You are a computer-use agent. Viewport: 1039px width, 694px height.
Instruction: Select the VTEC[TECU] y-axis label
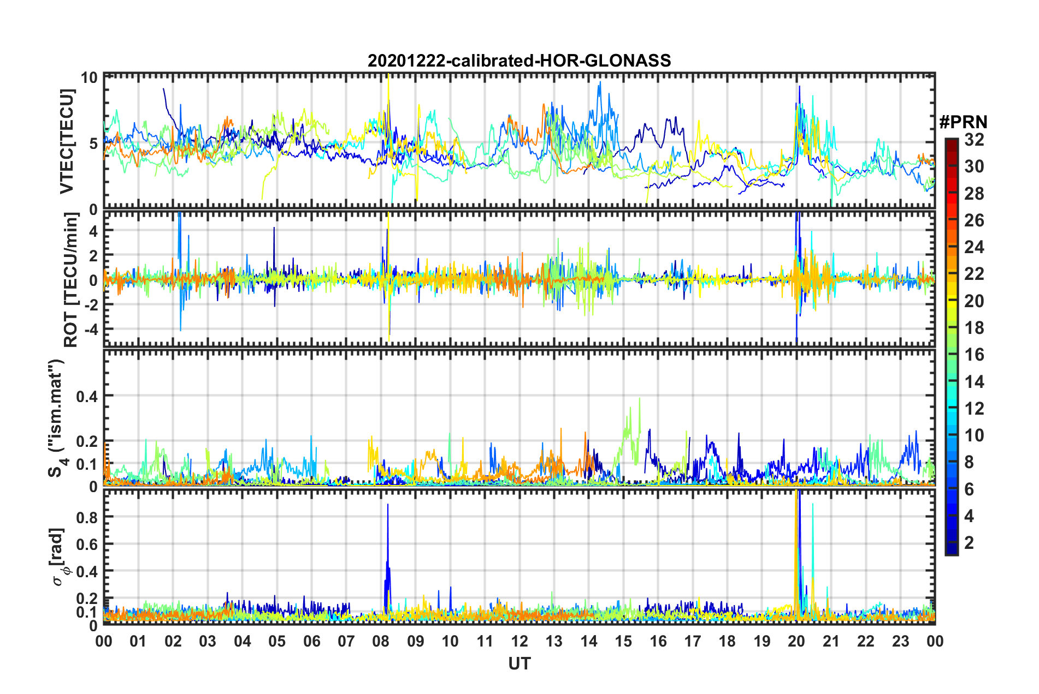[x=67, y=141]
